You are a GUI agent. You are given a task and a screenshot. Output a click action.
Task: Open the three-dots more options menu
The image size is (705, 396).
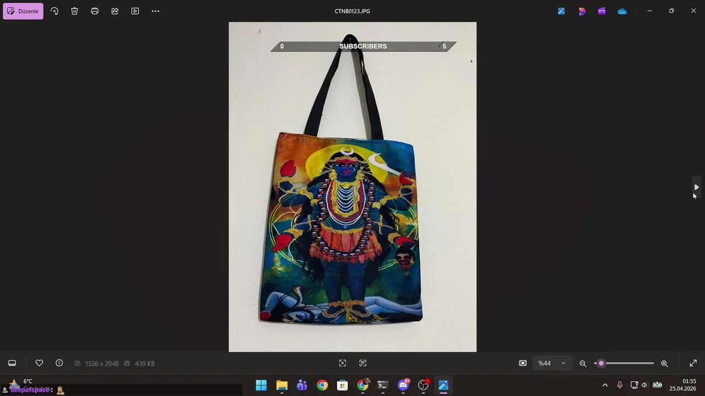click(155, 11)
